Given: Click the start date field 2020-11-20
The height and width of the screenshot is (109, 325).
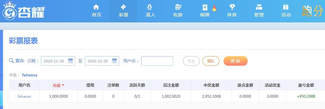Looking at the screenshot, I should [58, 61].
